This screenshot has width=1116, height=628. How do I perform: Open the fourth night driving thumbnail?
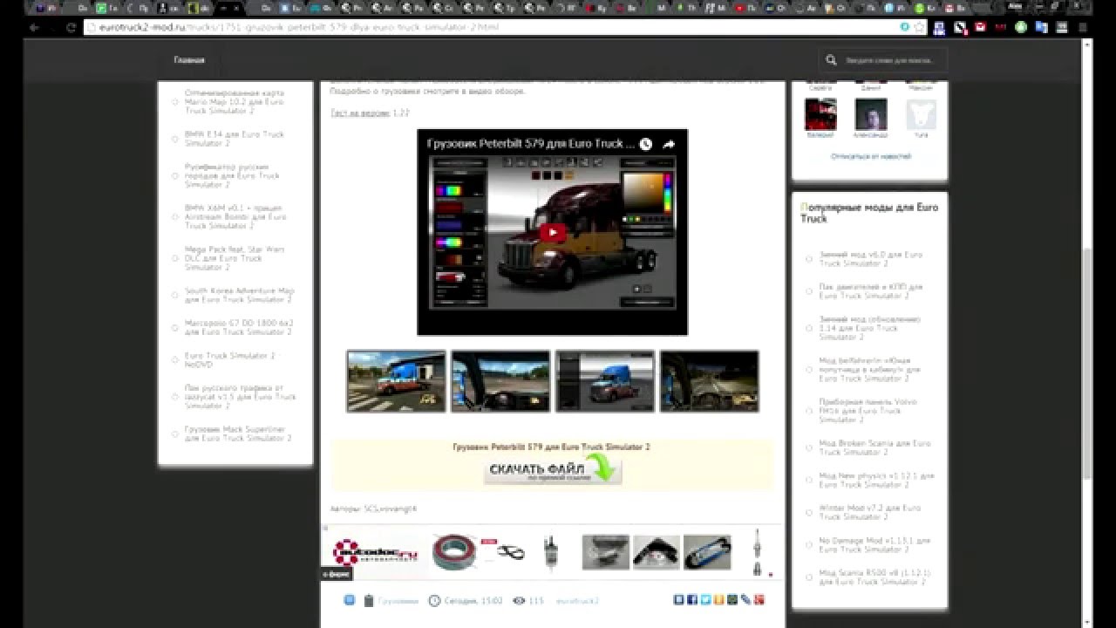(x=710, y=381)
